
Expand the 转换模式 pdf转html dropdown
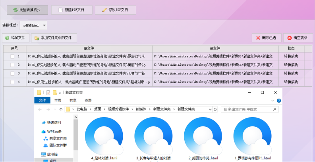[x=33, y=25]
